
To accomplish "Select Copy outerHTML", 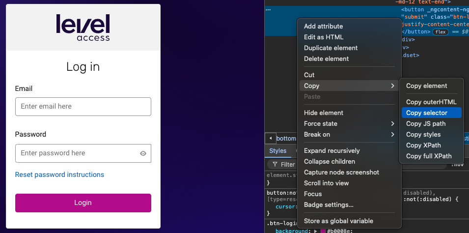I will [431, 102].
